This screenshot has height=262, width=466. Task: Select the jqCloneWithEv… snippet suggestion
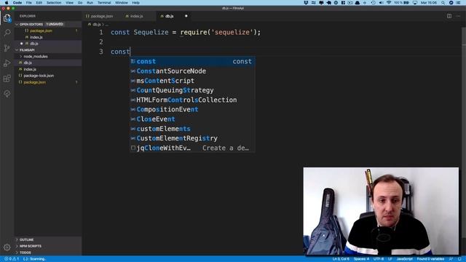pyautogui.click(x=192, y=148)
